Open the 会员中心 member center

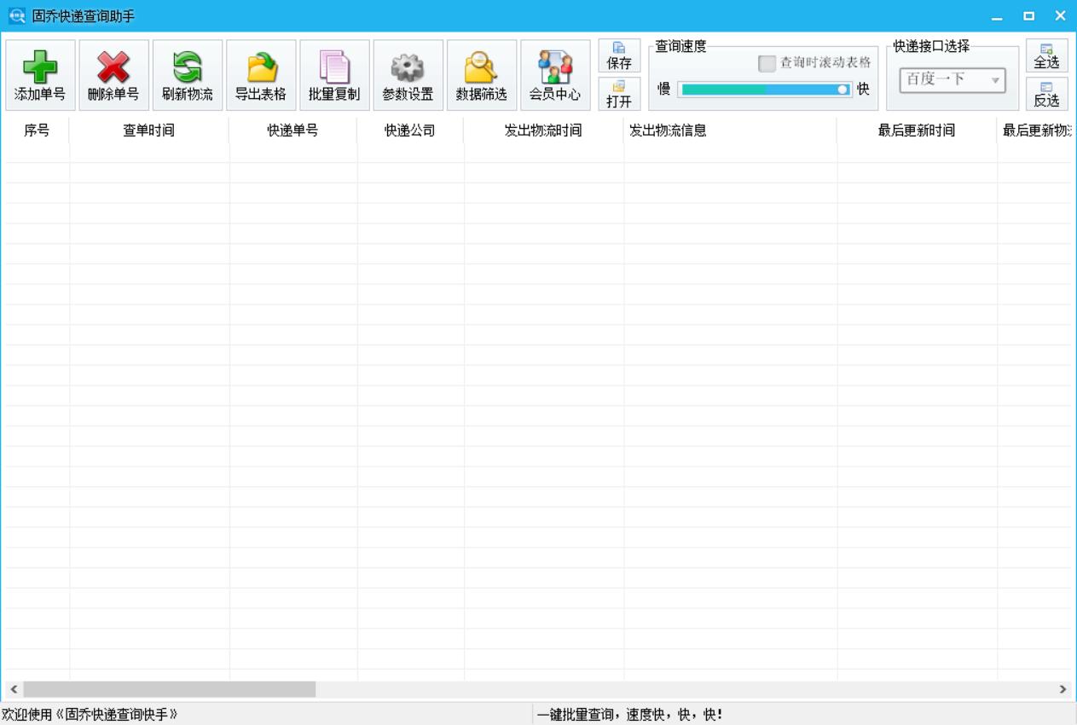pos(555,74)
